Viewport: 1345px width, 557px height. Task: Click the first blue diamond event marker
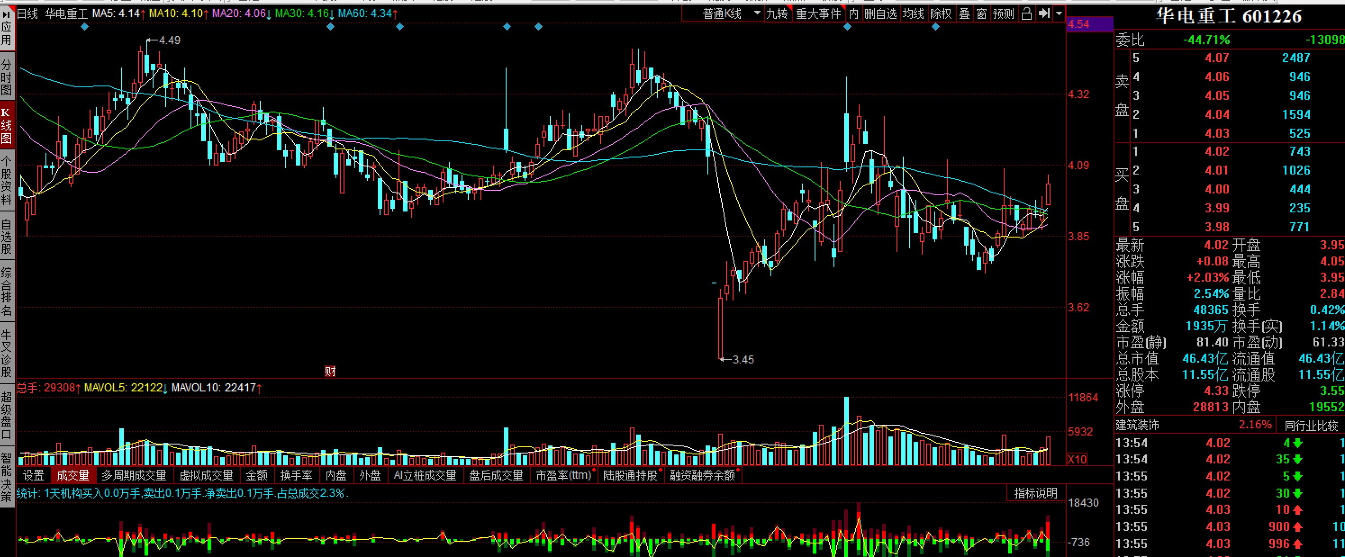tap(85, 27)
